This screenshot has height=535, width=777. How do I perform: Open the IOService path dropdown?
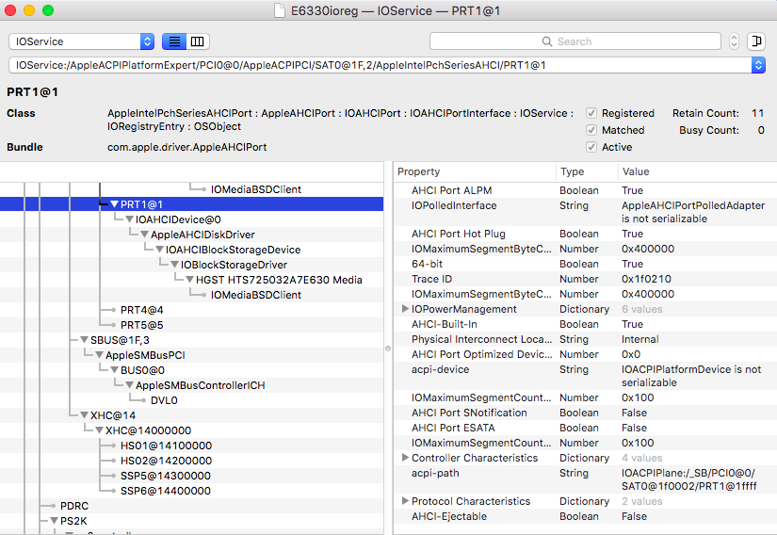pyautogui.click(x=758, y=65)
